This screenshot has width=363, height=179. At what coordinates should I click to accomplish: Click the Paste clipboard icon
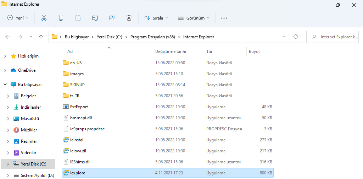coord(78,18)
